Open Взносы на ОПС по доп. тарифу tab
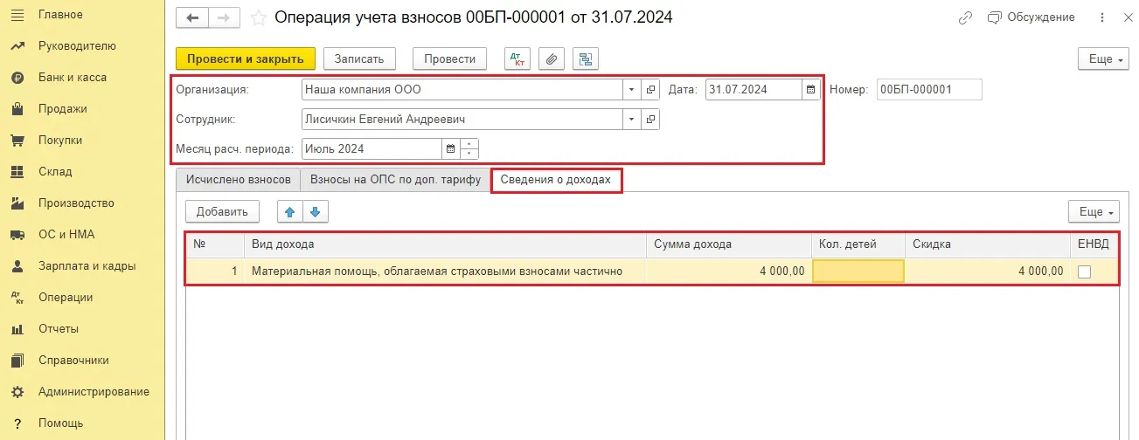This screenshot has width=1139, height=440. pos(395,179)
